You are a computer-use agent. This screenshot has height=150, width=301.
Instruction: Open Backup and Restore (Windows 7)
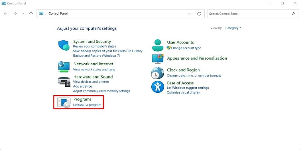(x=97, y=56)
